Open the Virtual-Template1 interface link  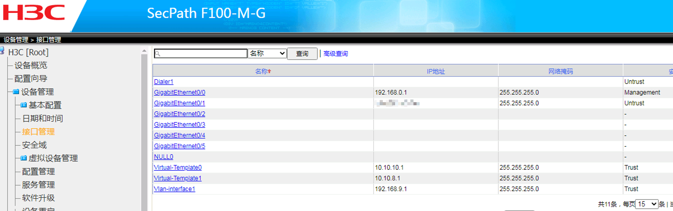click(x=178, y=178)
